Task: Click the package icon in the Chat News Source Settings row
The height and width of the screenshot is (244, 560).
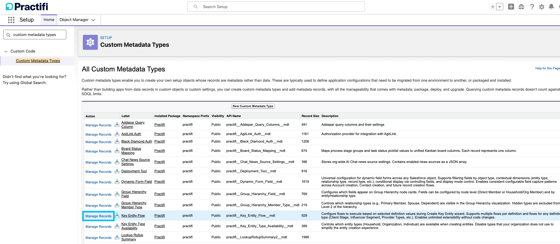Action: (117, 162)
